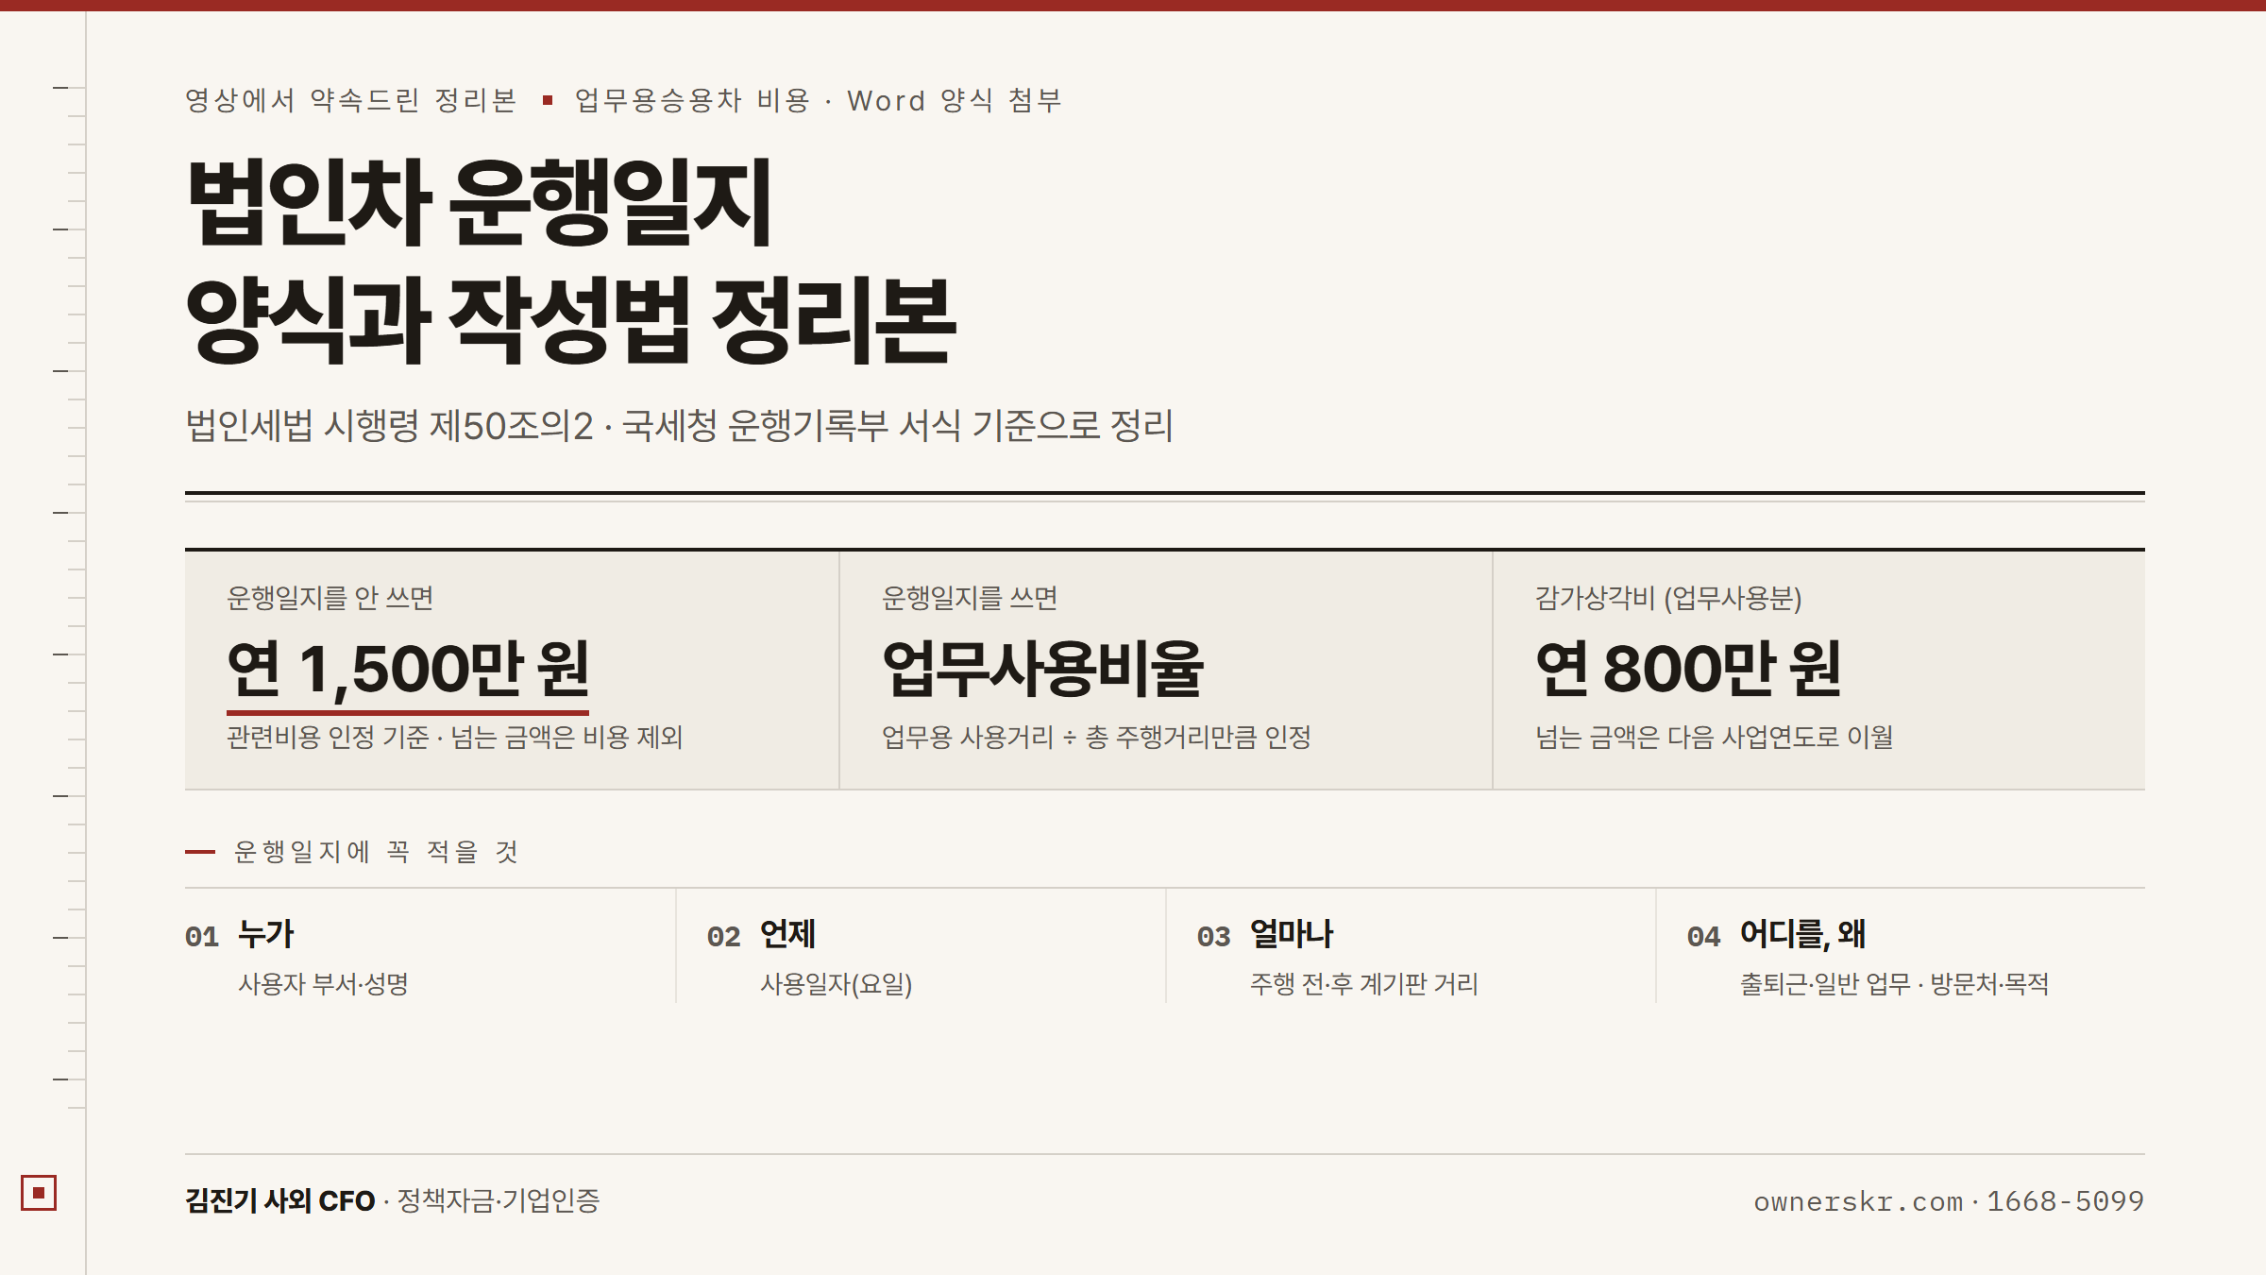This screenshot has height=1275, width=2266.
Task: Click the figure '연 1,500만 원'
Action: pos(408,669)
